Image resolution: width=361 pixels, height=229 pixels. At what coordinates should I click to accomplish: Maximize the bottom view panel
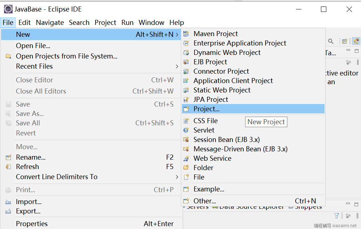click(357, 205)
